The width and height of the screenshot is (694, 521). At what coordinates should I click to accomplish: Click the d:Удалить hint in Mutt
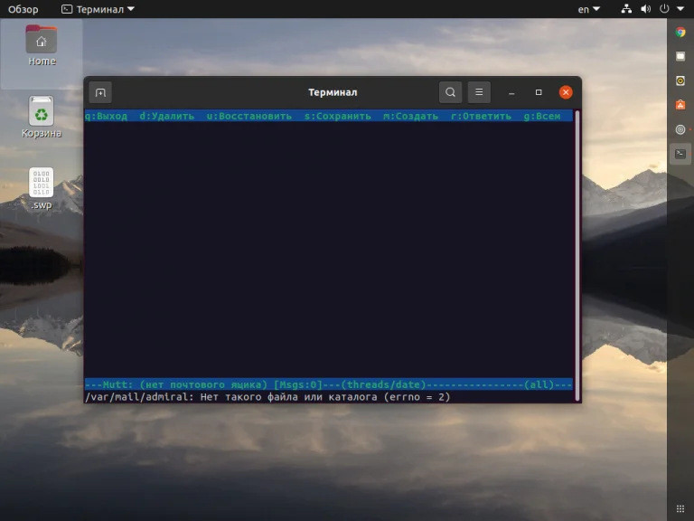(167, 116)
